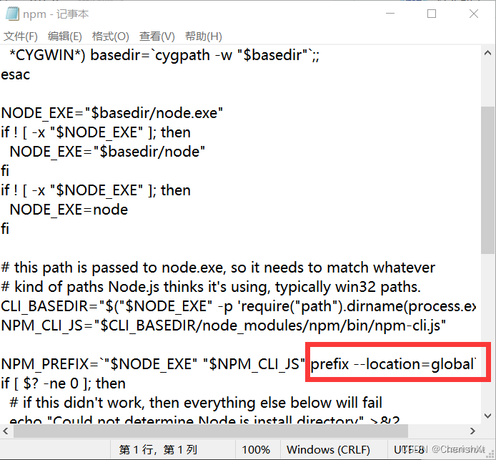Screen dimensions: 496x460
Task: Click the horizontal scrollbar left arrow
Action: click(x=6, y=431)
